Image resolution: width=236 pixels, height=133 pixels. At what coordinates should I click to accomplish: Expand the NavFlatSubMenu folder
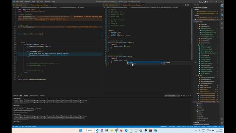pos(205,41)
